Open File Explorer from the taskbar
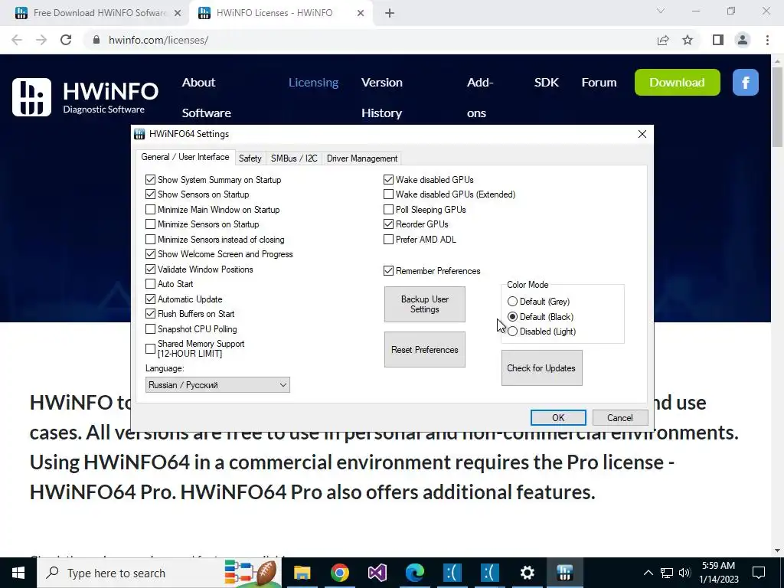Viewport: 784px width, 588px height. pos(302,573)
